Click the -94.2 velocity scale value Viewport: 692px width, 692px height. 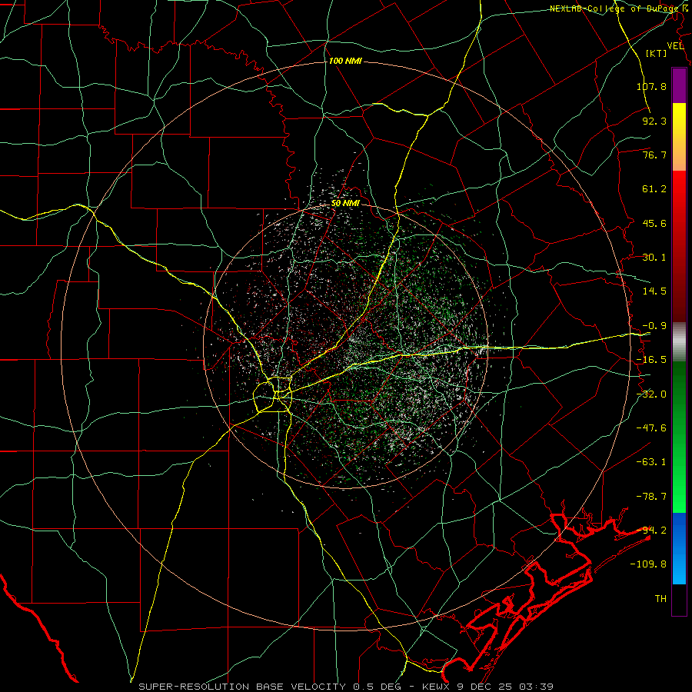(x=651, y=531)
